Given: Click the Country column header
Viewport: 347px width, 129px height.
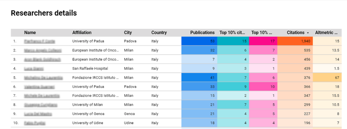Looking at the screenshot, I should point(159,33).
